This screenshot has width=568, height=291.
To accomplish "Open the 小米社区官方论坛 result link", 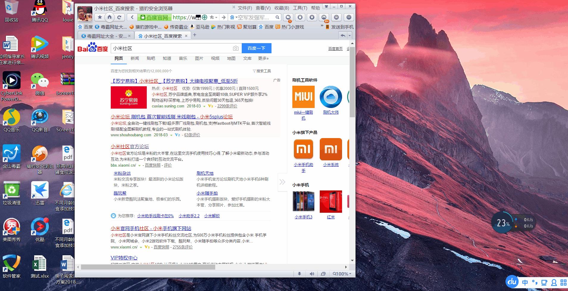I will tap(130, 146).
